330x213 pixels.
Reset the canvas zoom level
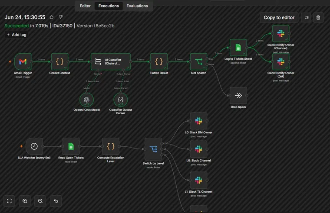[x=56, y=201]
